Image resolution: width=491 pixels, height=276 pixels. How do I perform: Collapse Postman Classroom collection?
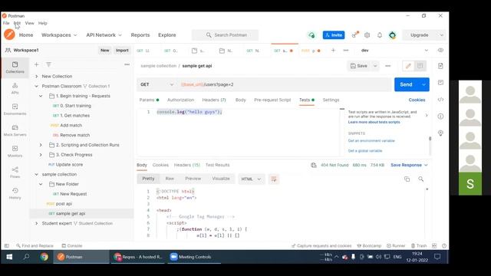point(36,86)
